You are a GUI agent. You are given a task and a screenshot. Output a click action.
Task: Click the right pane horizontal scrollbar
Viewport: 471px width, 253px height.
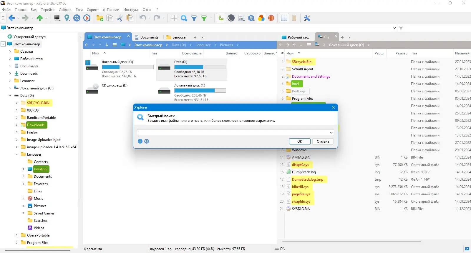click(x=351, y=242)
